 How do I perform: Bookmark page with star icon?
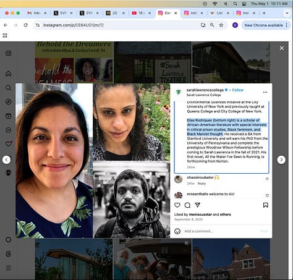pos(221,25)
